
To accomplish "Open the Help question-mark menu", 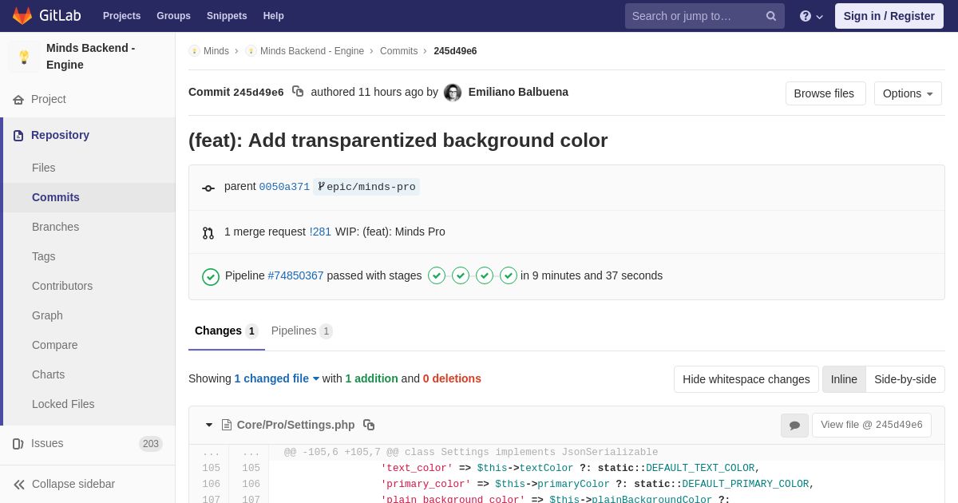I will [x=811, y=16].
